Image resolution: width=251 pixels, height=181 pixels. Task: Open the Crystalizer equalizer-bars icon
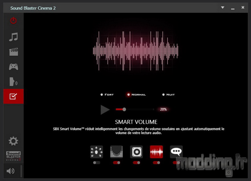pos(116,152)
